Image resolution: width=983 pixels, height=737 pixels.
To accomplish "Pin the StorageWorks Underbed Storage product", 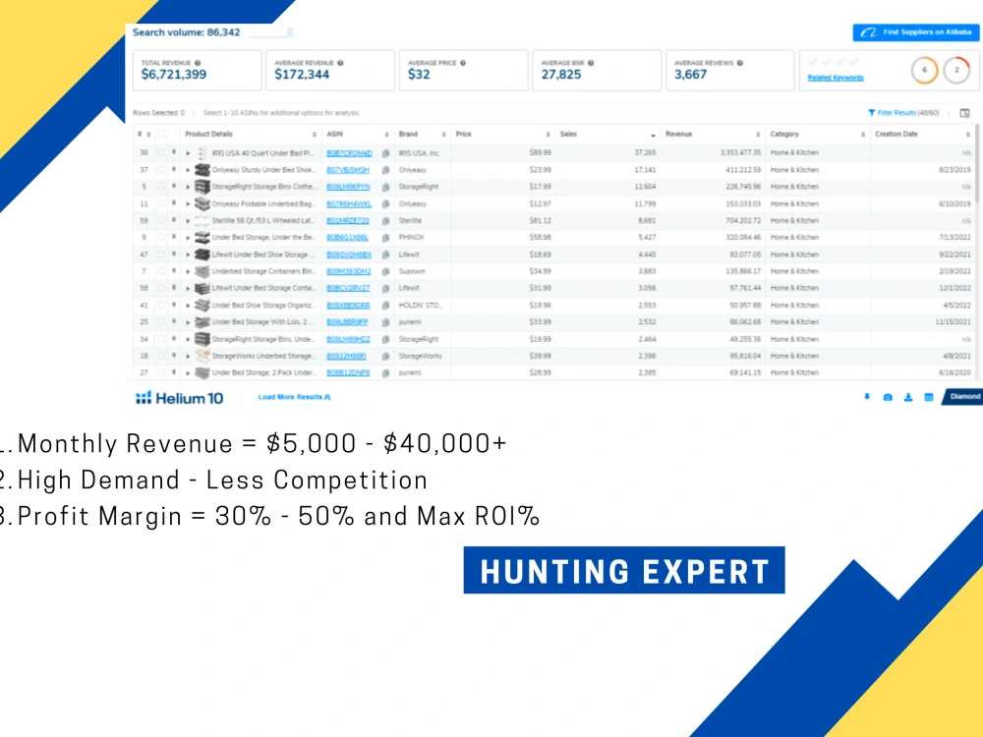I will click(x=174, y=356).
